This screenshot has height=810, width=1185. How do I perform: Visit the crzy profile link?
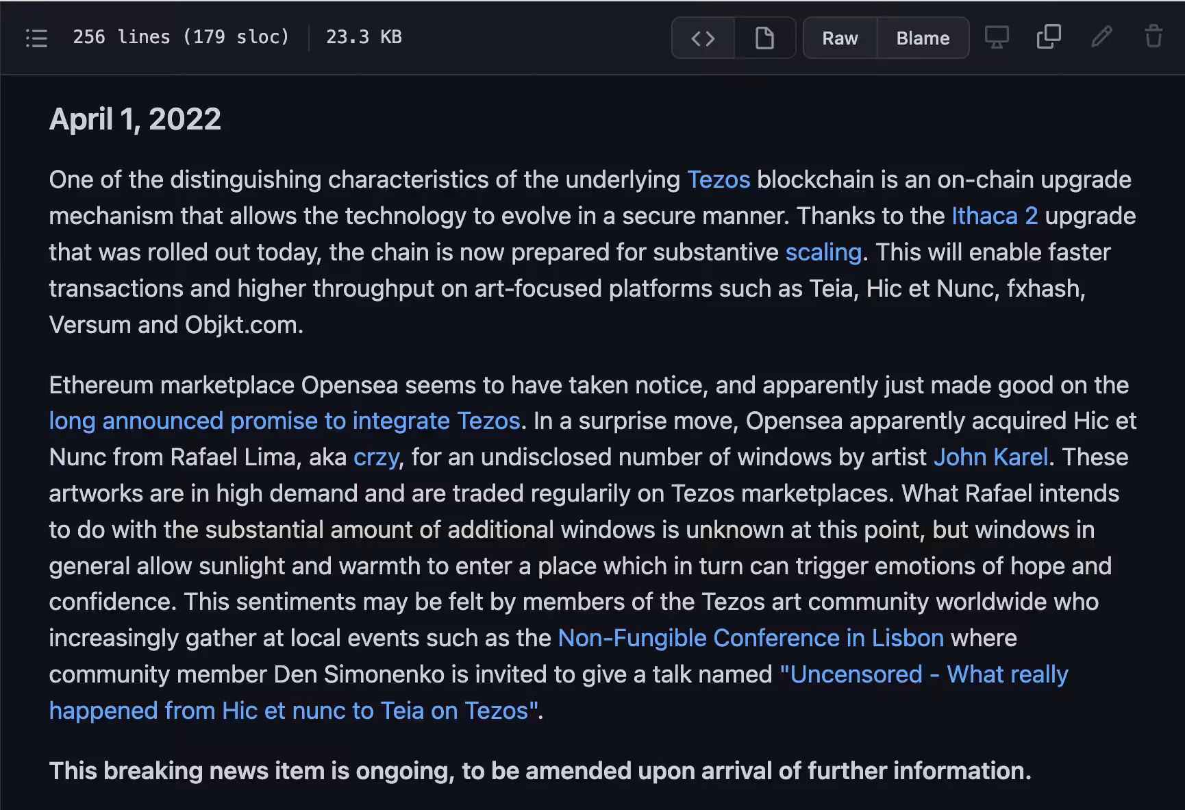point(376,457)
